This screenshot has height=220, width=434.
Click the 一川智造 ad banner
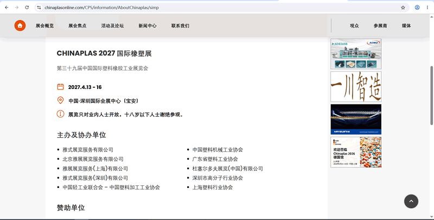pyautogui.click(x=356, y=87)
